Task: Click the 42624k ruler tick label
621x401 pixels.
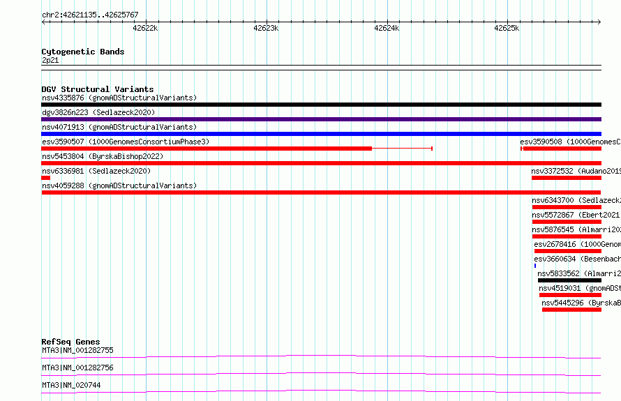Action: [387, 28]
